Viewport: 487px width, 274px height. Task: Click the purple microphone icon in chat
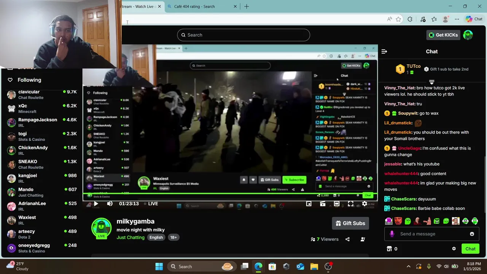point(392,234)
